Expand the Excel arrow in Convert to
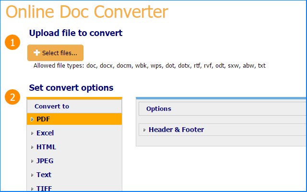 click(32, 133)
